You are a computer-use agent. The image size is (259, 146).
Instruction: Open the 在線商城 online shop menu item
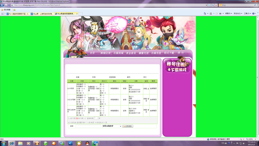[118, 53]
